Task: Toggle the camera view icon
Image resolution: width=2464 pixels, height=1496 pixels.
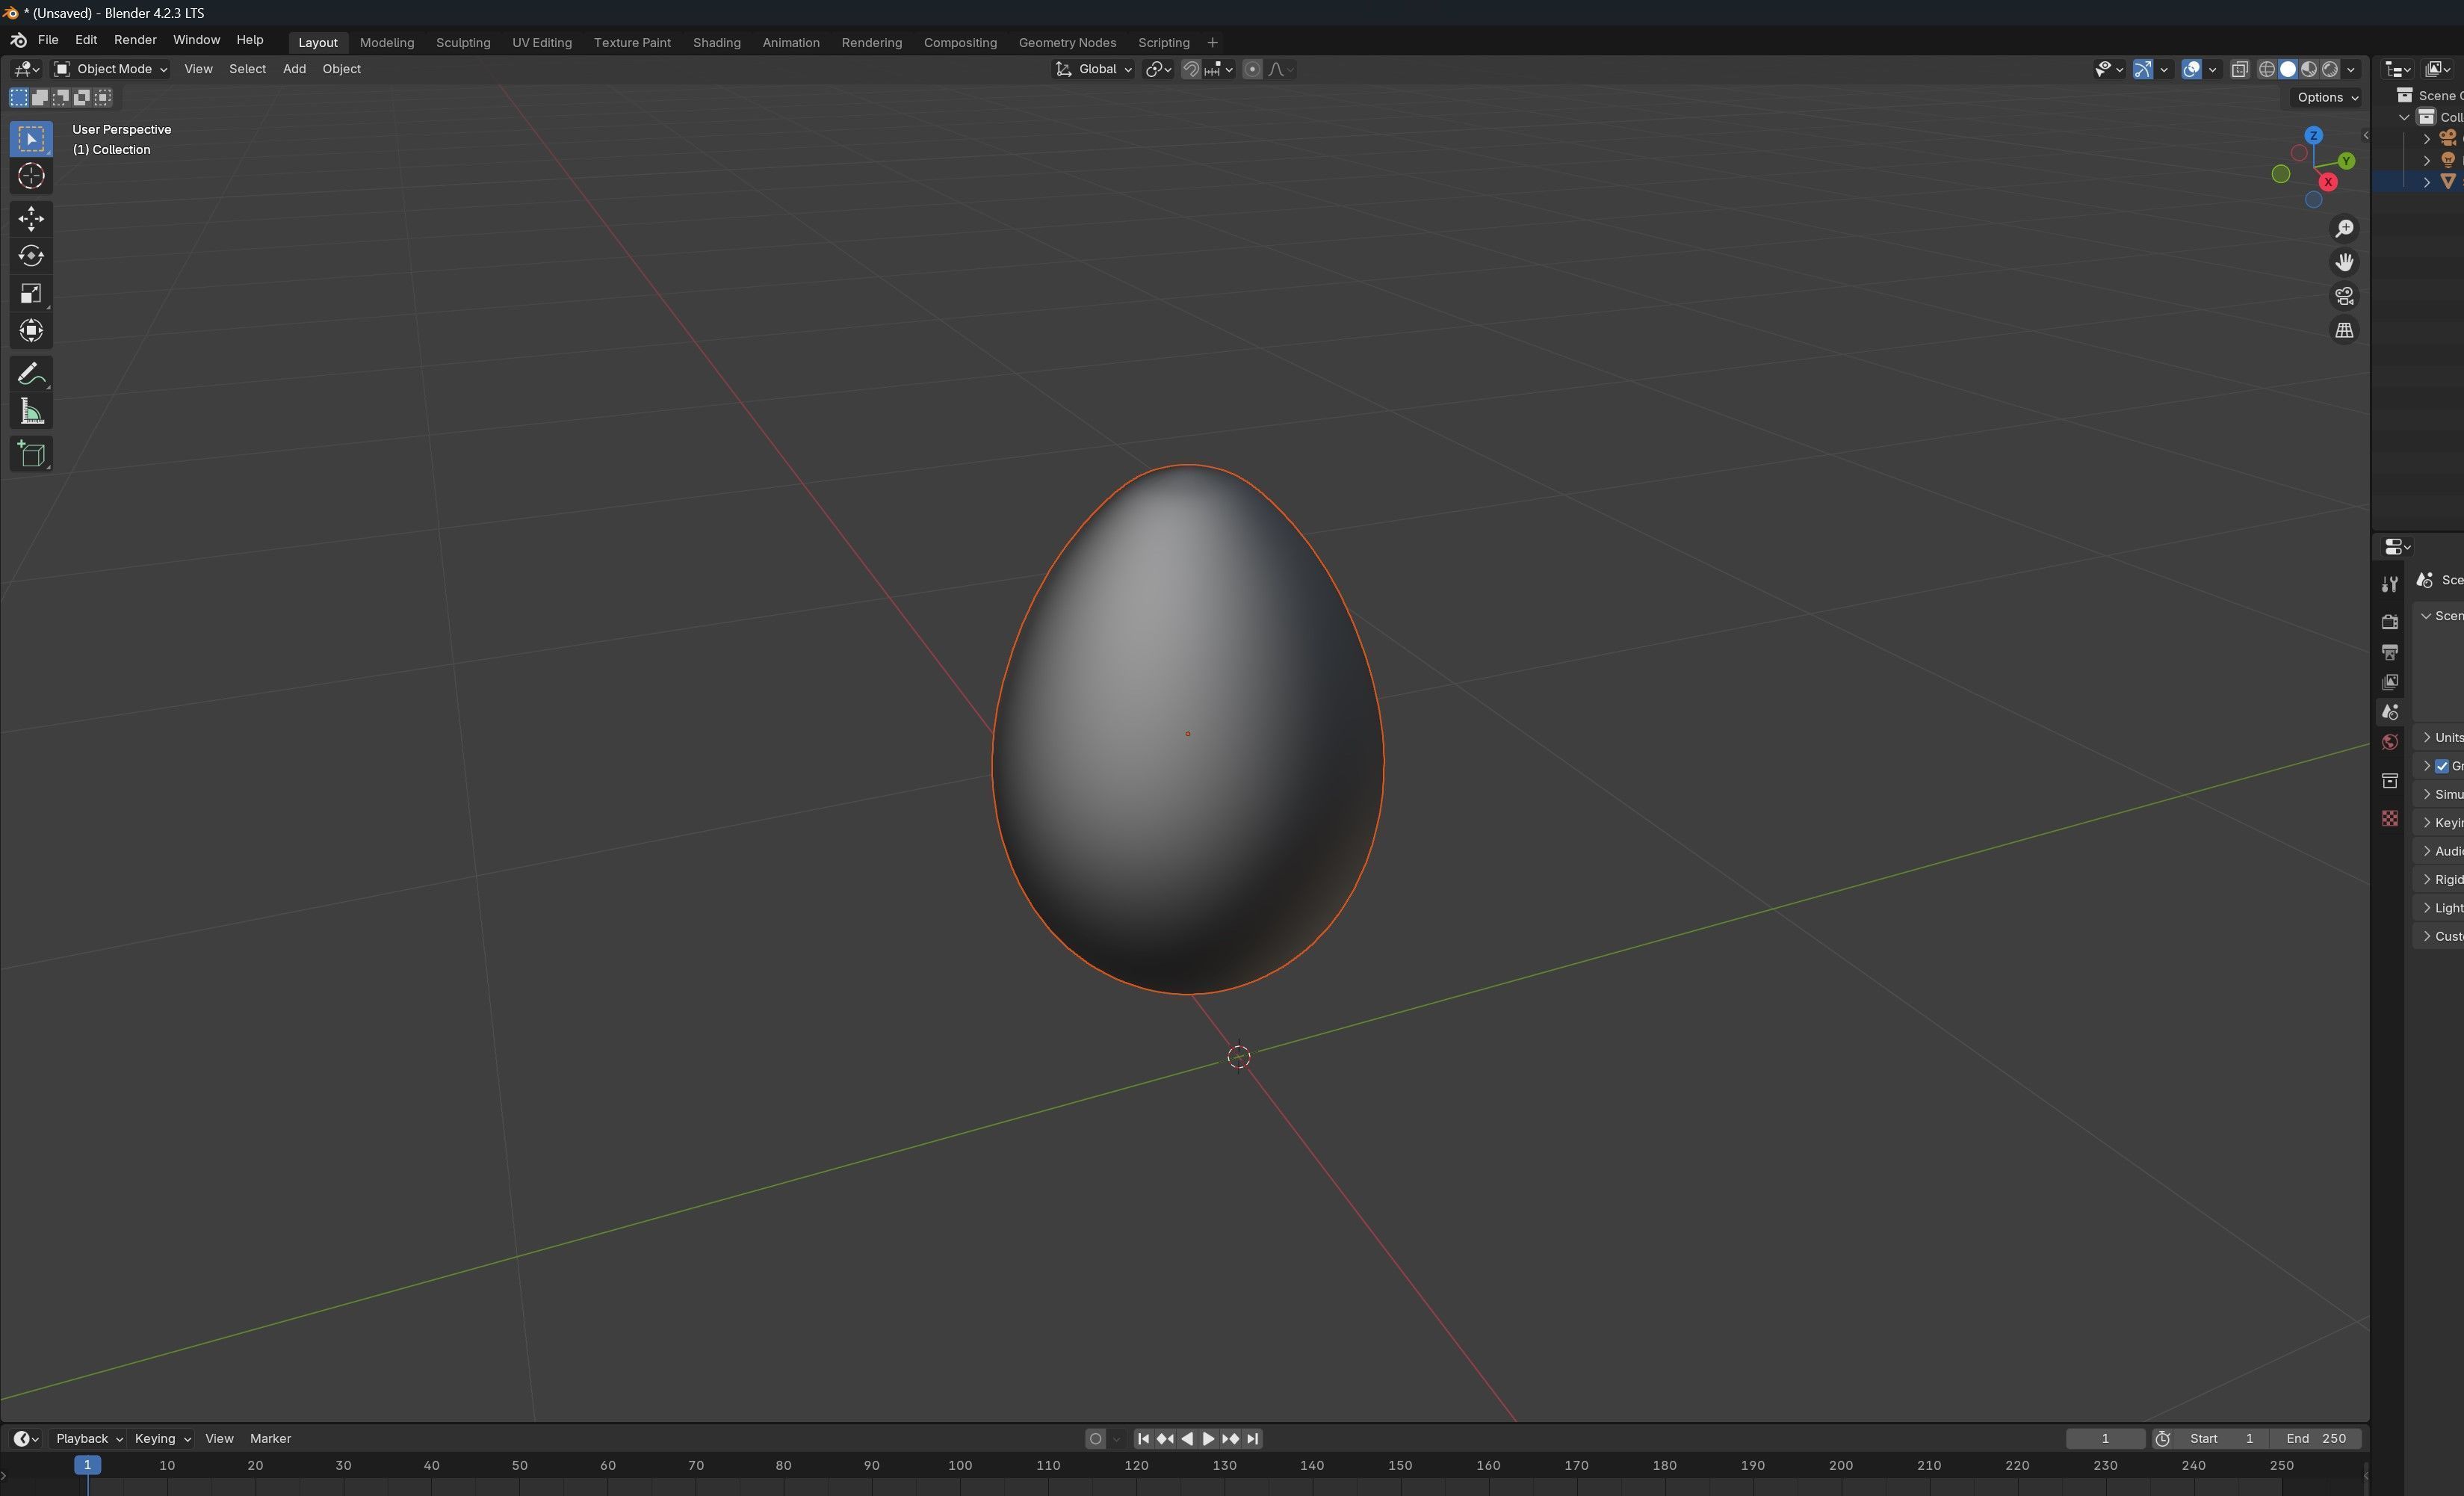Action: click(2344, 296)
